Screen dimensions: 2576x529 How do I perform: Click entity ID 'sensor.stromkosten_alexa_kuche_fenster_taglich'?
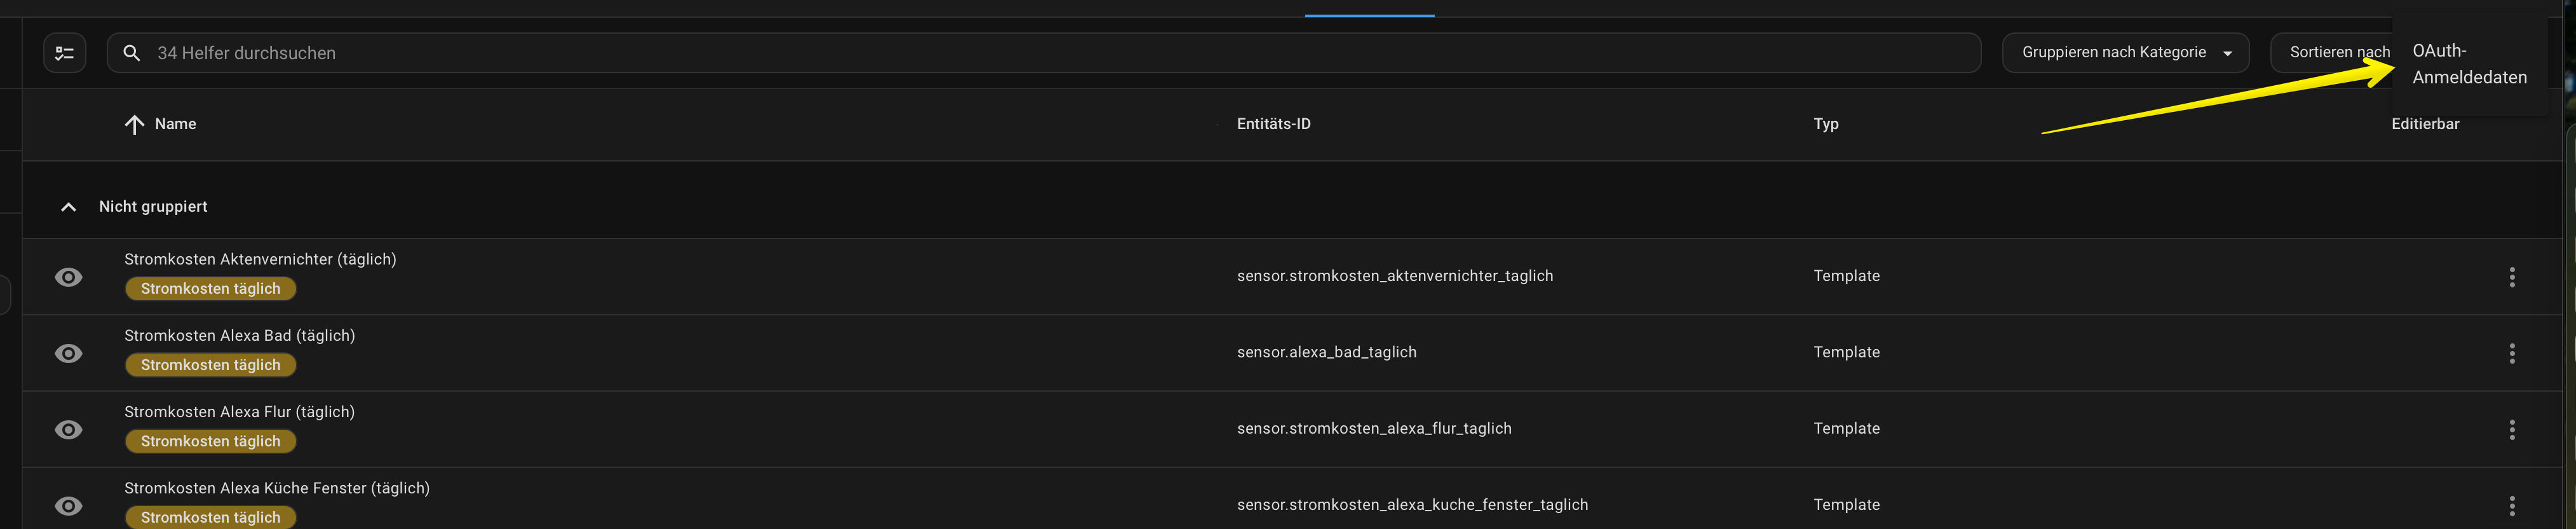(x=1412, y=505)
